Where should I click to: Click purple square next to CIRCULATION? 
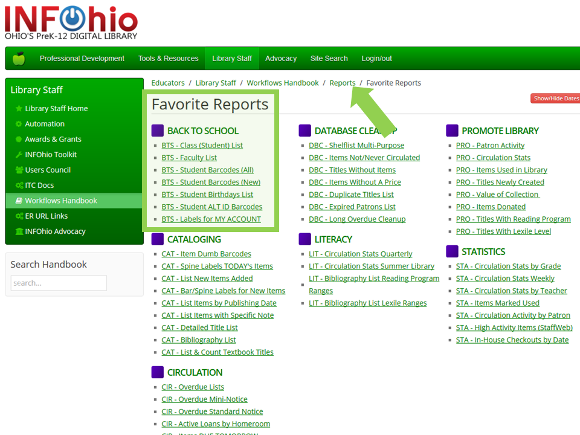pyautogui.click(x=158, y=372)
